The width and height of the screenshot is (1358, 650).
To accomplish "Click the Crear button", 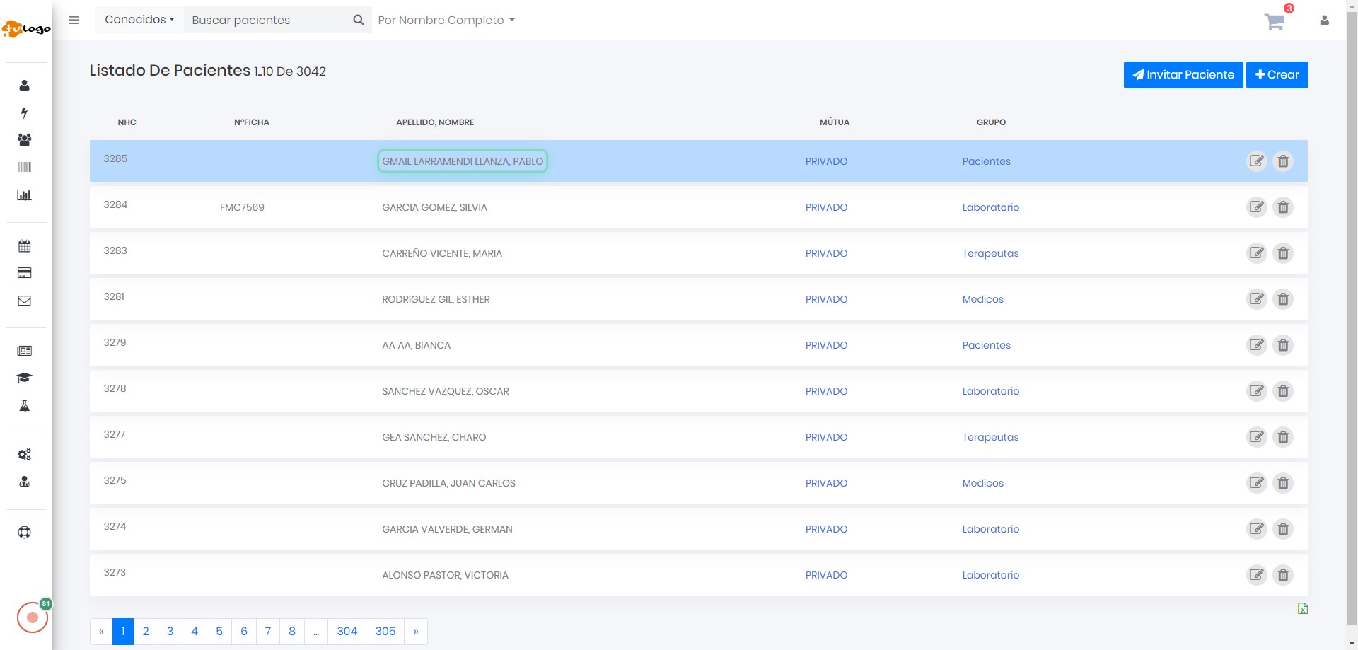I will [1277, 75].
